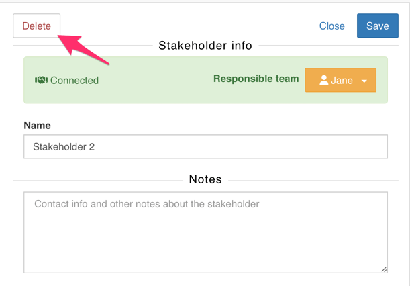Click the Connected status text

click(x=74, y=81)
